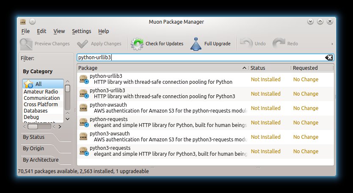Viewport: 353px width, 193px height.
Task: Click the Check for Updates gear icon
Action: (137, 44)
